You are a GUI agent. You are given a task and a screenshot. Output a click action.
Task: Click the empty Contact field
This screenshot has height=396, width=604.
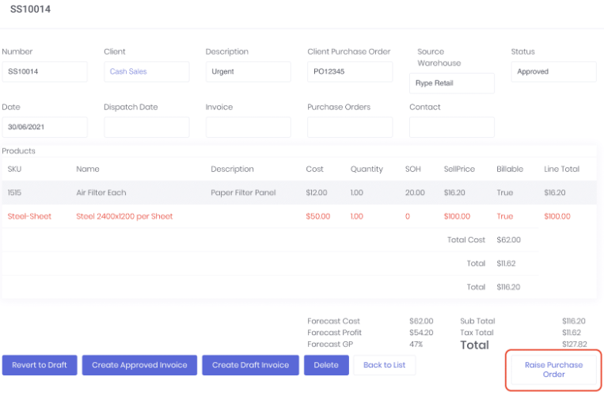click(451, 128)
